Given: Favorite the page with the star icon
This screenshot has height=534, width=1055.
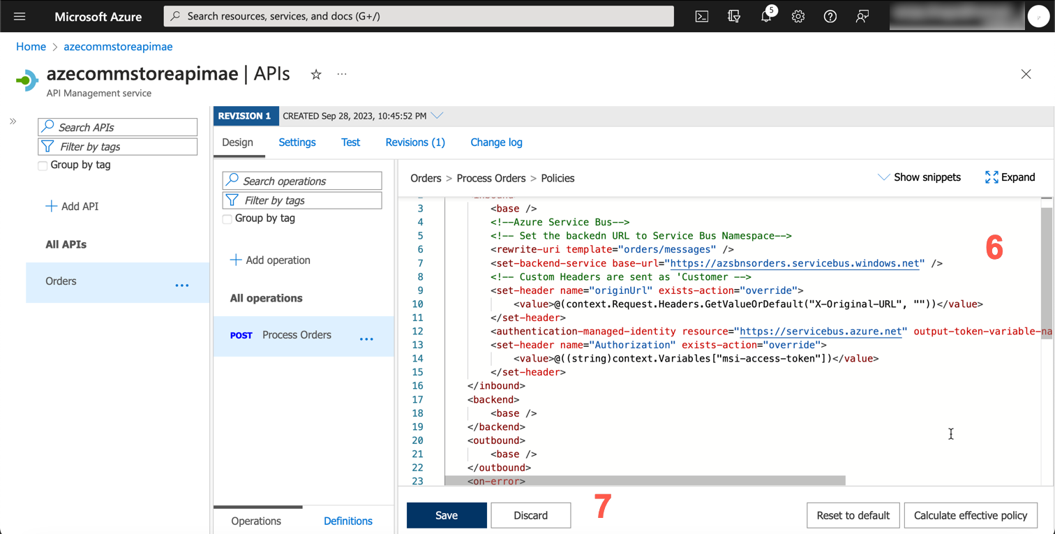Looking at the screenshot, I should pyautogui.click(x=316, y=74).
